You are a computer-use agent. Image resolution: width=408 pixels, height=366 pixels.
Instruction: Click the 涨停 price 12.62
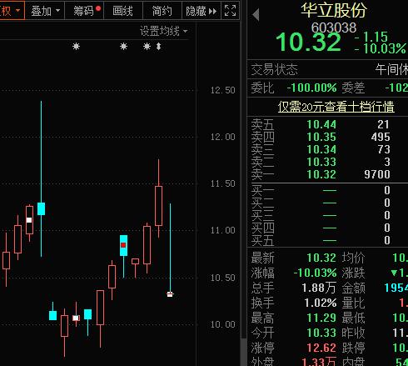tap(321, 348)
